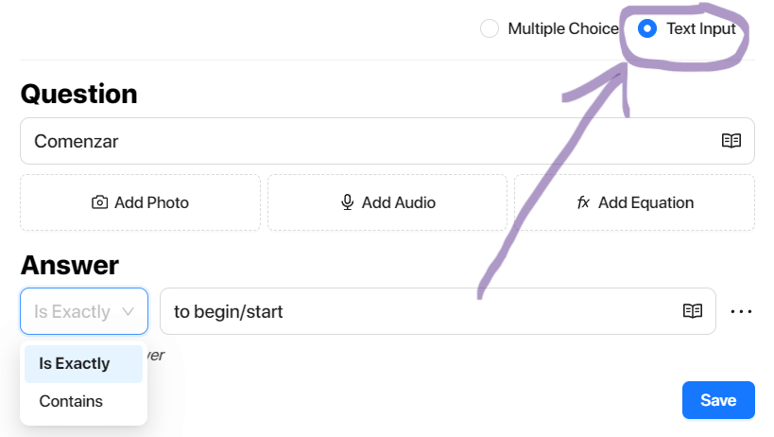Click into the Comenzar question field
Screen dimensions: 774x437
click(x=387, y=141)
